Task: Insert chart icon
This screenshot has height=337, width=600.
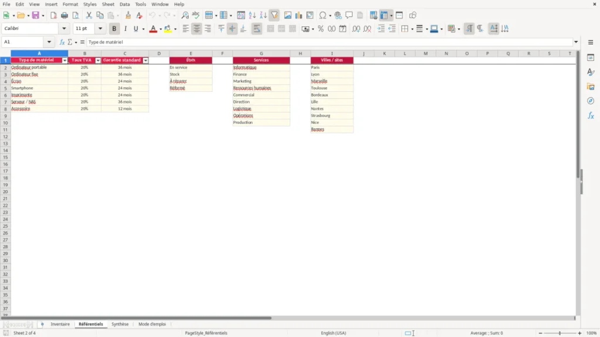Action: tap(298, 15)
